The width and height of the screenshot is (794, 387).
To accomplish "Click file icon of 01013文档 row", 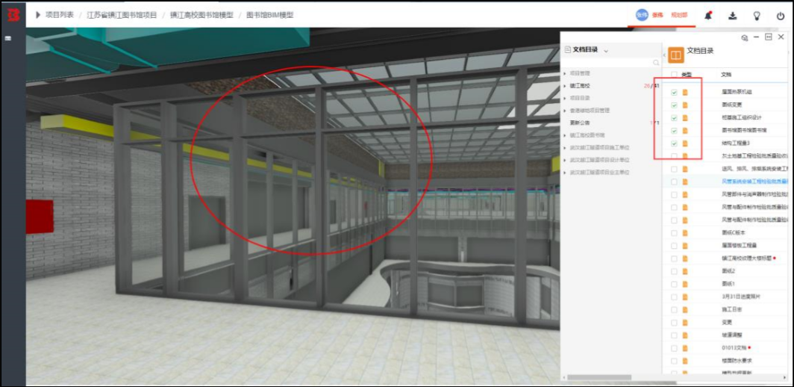I will [x=685, y=348].
